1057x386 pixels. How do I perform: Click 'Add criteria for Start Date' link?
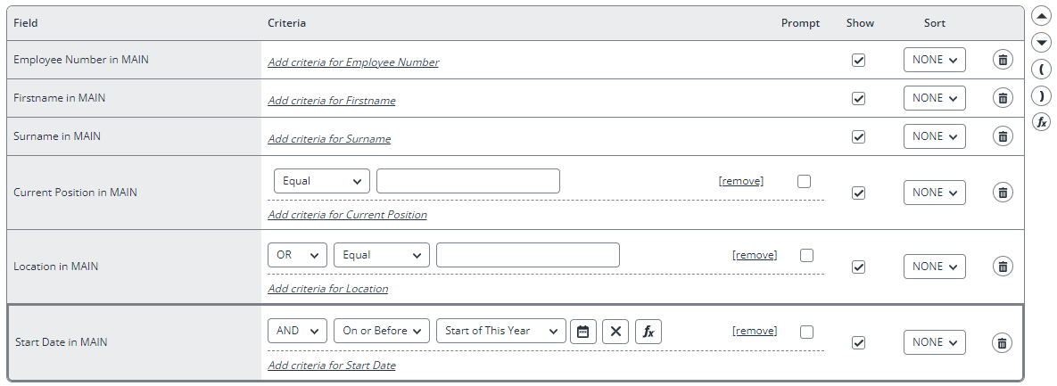[332, 365]
